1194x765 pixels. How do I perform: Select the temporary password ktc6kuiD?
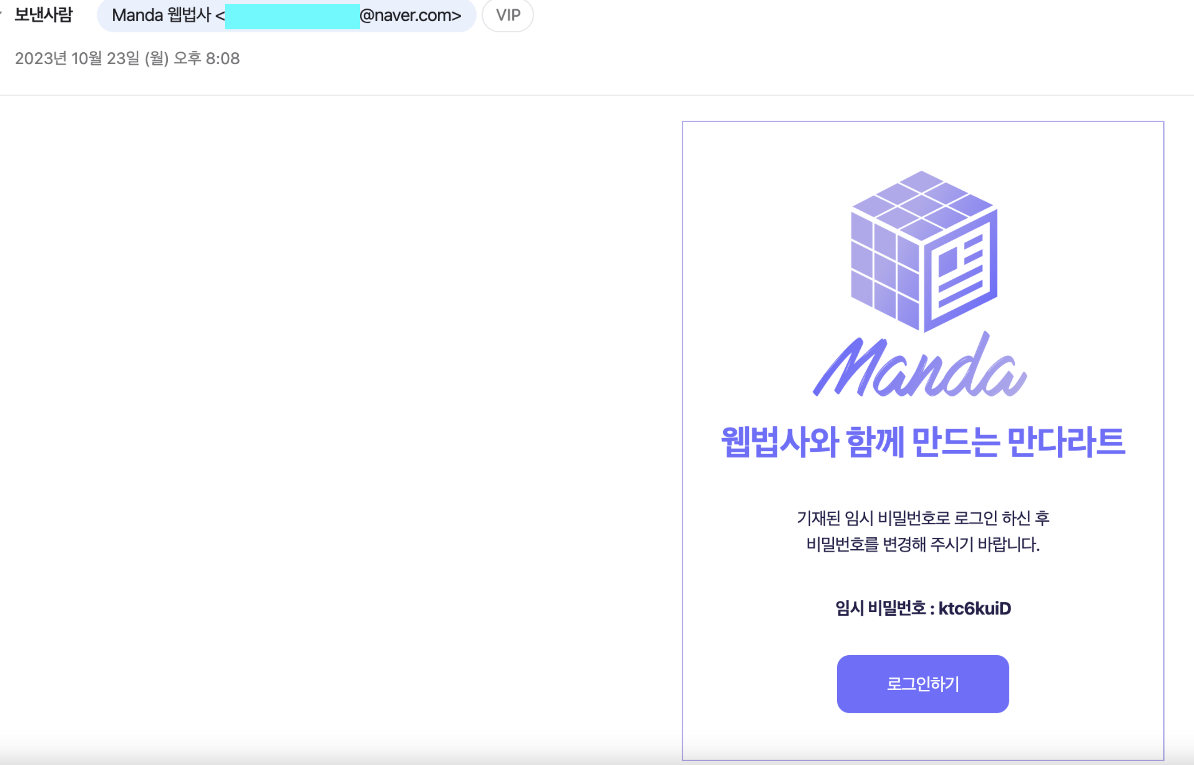click(974, 608)
